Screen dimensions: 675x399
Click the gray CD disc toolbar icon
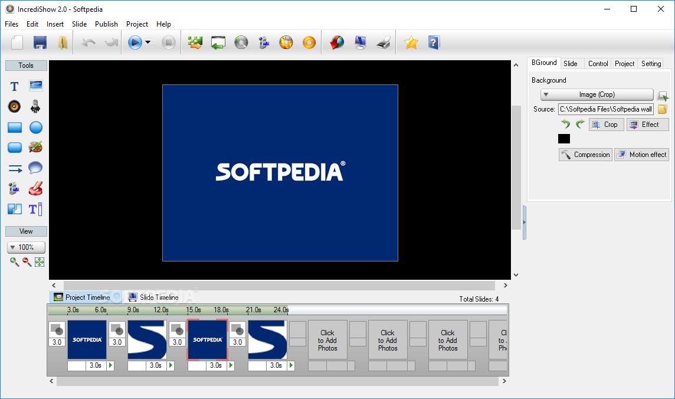tap(241, 42)
